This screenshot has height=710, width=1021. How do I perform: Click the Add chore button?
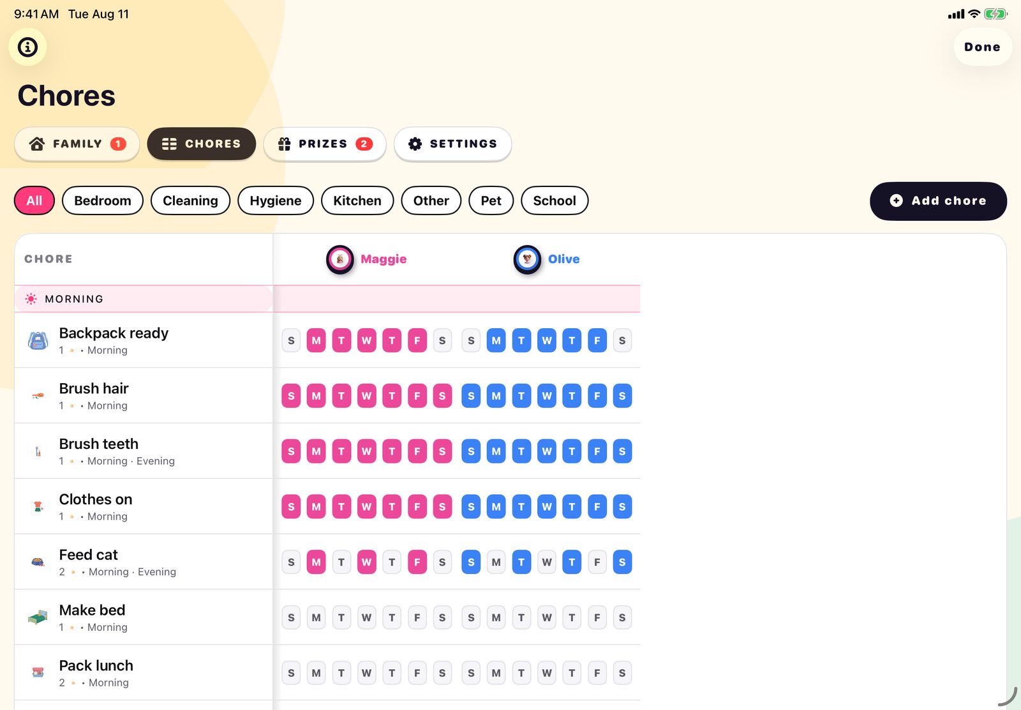(x=938, y=201)
